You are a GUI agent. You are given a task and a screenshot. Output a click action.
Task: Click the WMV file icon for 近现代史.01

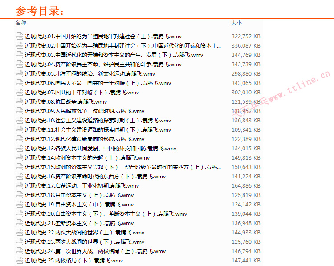click(19, 36)
